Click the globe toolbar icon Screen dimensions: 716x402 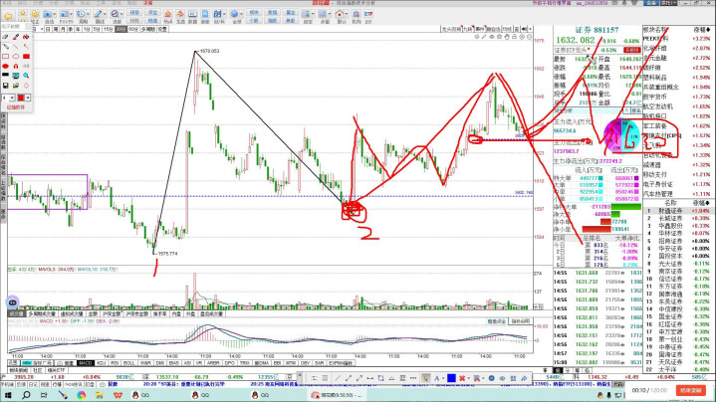pos(234,15)
